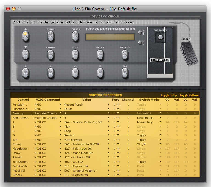The image size is (211, 187).
Task: Click the FBV Shortboard LCD display
Action: click(x=110, y=37)
